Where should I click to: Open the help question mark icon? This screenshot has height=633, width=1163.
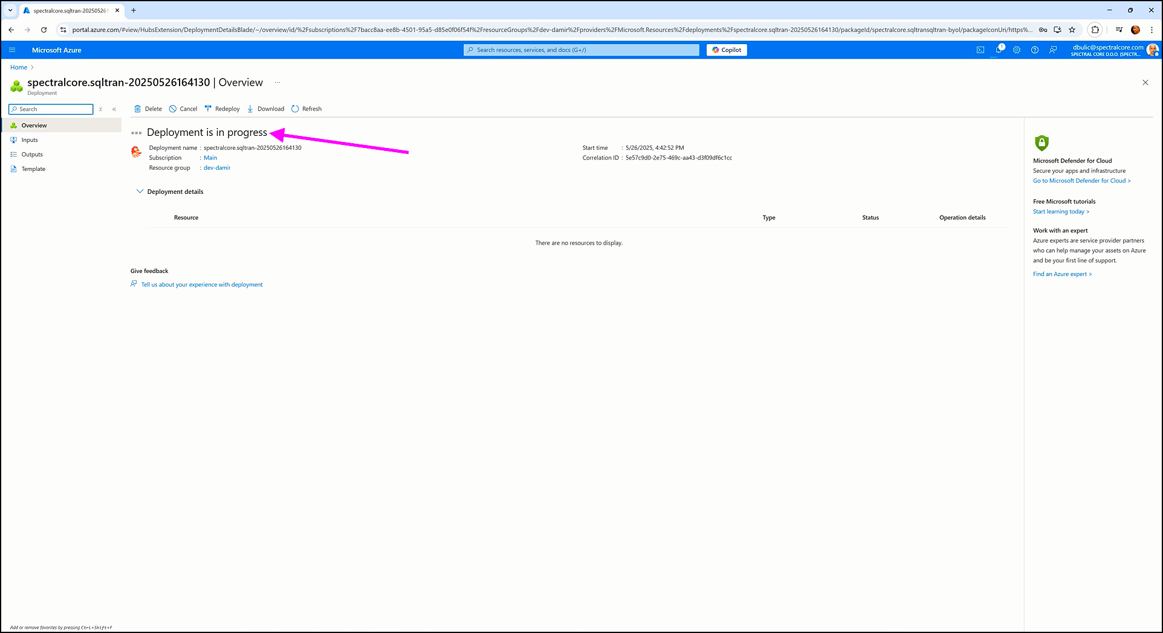pyautogui.click(x=1035, y=50)
